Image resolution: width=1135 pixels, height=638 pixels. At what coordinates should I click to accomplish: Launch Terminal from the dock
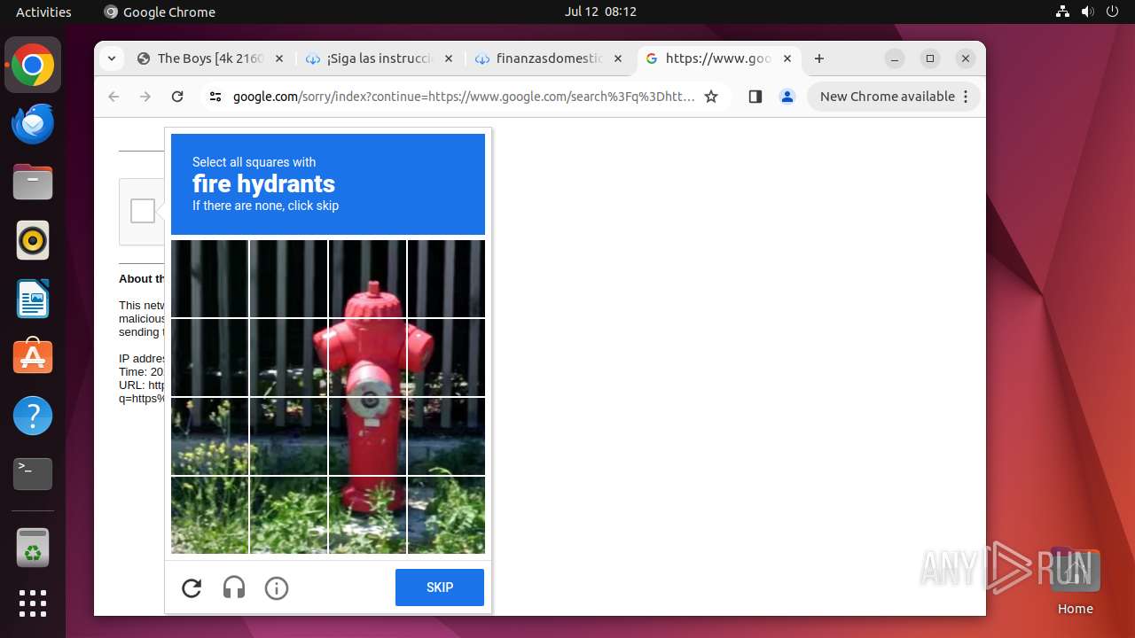coord(33,475)
